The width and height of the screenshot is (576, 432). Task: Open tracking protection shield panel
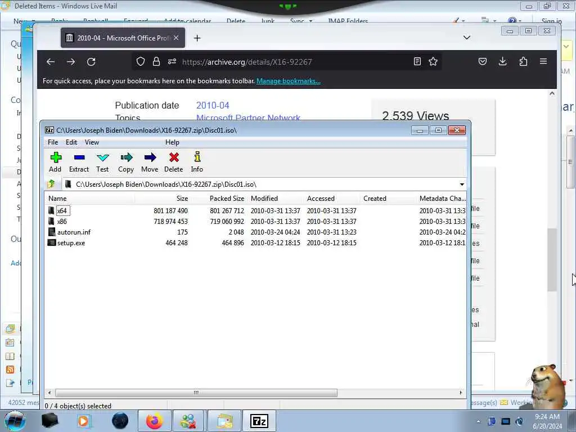coord(140,61)
